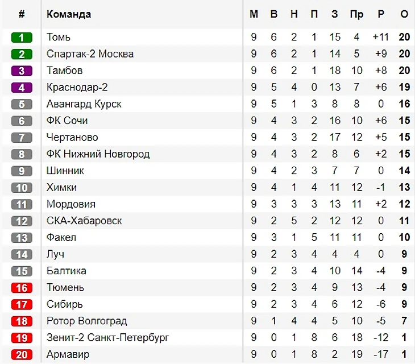Select Тамбов points value 20
The image size is (415, 364).
[404, 71]
